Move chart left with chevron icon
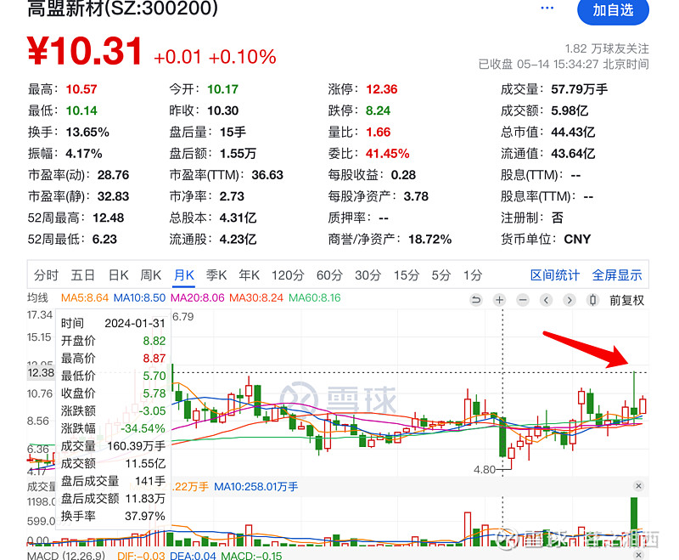The height and width of the screenshot is (560, 679). [546, 300]
